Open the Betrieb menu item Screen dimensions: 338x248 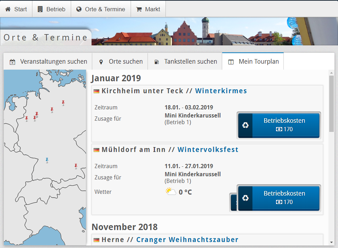click(51, 9)
